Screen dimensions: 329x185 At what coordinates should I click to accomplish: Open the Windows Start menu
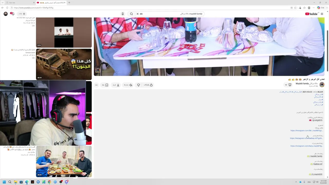point(4,182)
